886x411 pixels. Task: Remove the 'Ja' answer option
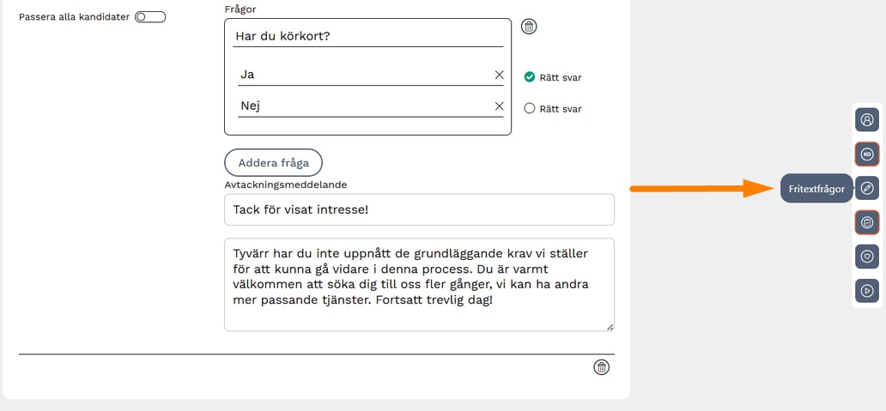[x=499, y=75]
